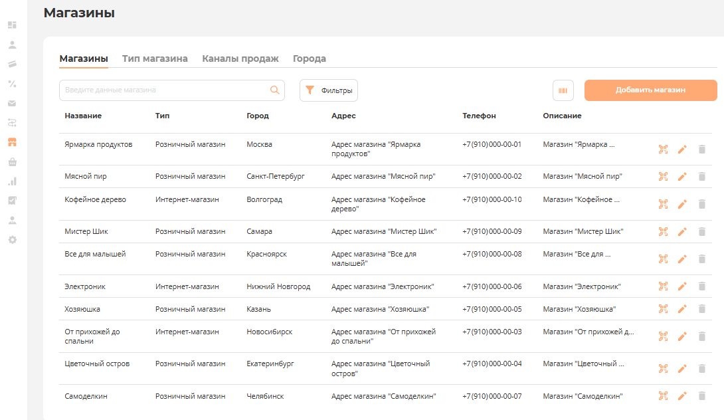Click pencil icon for Электроник row
Screen dimensions: 724x420
[x=681, y=286]
